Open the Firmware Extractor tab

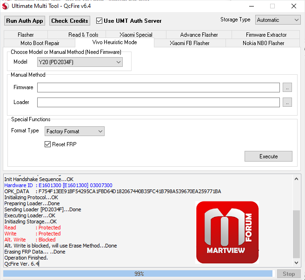pyautogui.click(x=266, y=35)
